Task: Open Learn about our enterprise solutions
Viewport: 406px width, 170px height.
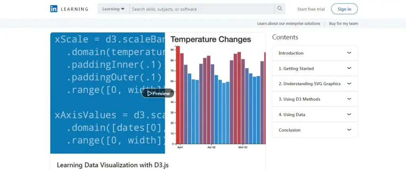Action: [x=289, y=23]
